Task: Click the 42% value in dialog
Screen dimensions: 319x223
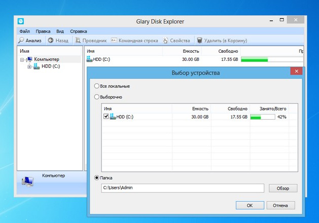Action: click(282, 117)
